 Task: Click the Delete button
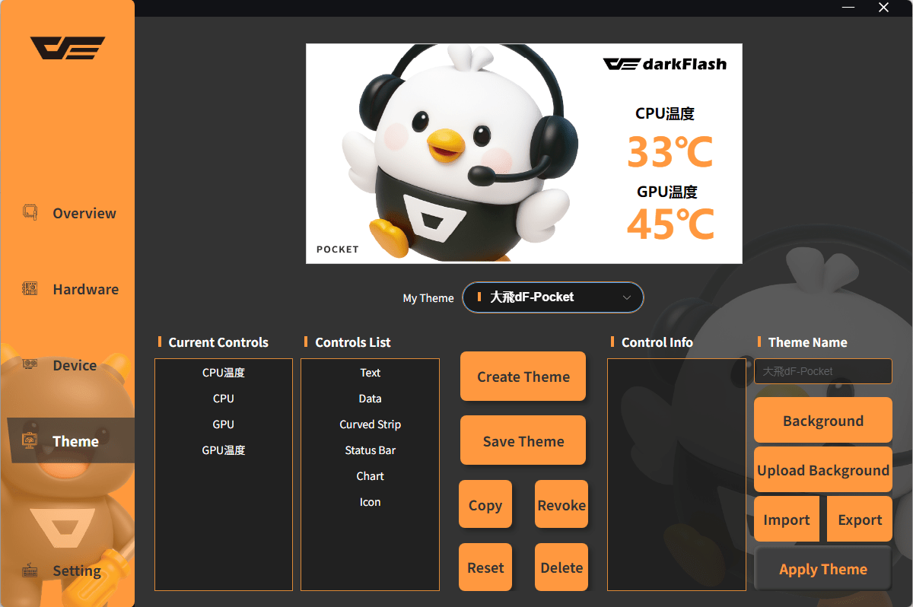coord(561,567)
